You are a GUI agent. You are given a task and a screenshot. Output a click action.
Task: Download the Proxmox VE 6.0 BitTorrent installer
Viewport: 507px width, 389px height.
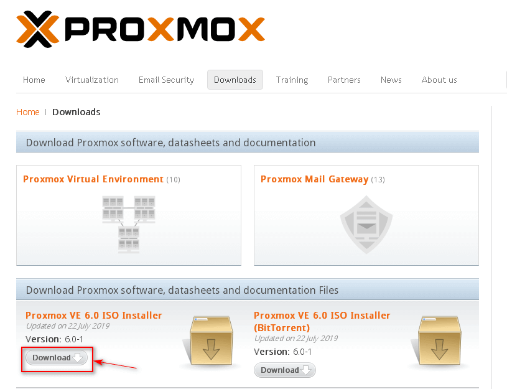pos(284,370)
